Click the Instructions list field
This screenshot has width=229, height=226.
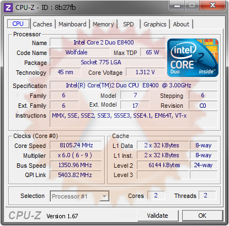134,119
